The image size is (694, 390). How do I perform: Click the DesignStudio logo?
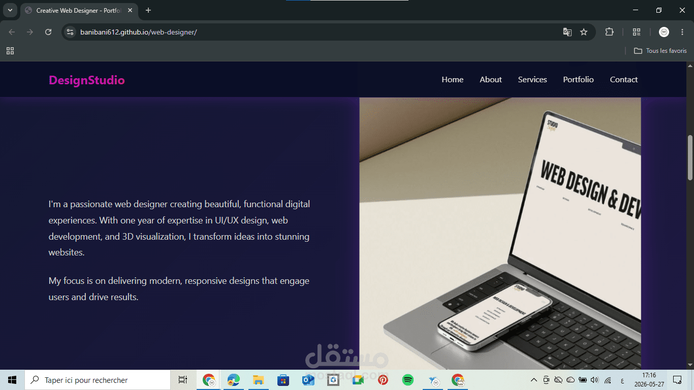point(87,80)
